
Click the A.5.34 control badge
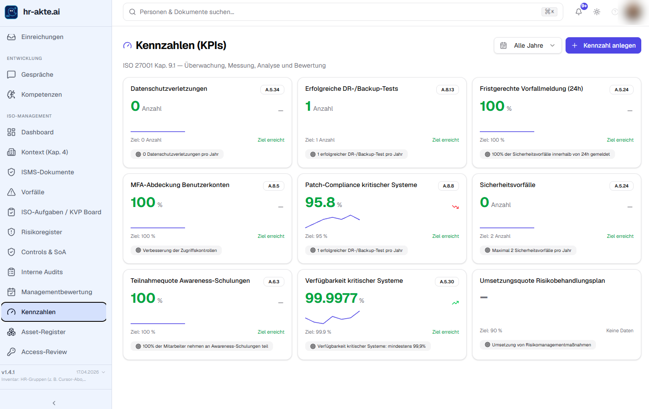tap(272, 89)
